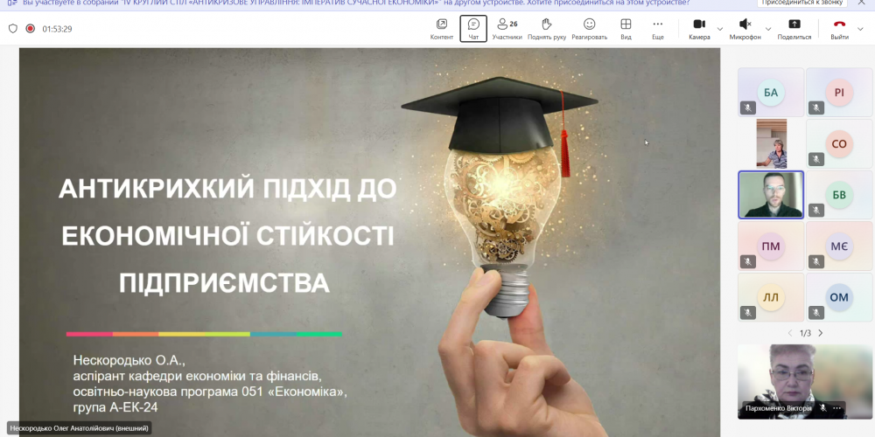The width and height of the screenshot is (875, 437).
Task: Select the МЄ participant tile
Action: point(839,246)
